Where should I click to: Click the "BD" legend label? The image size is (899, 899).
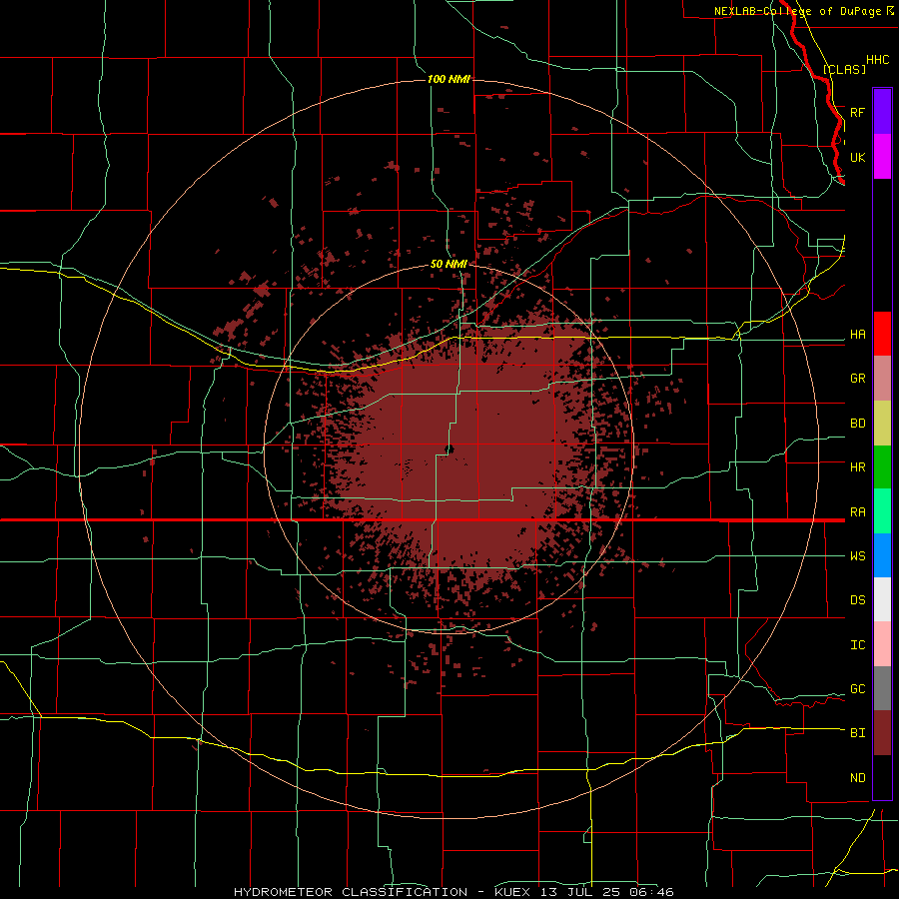[858, 424]
